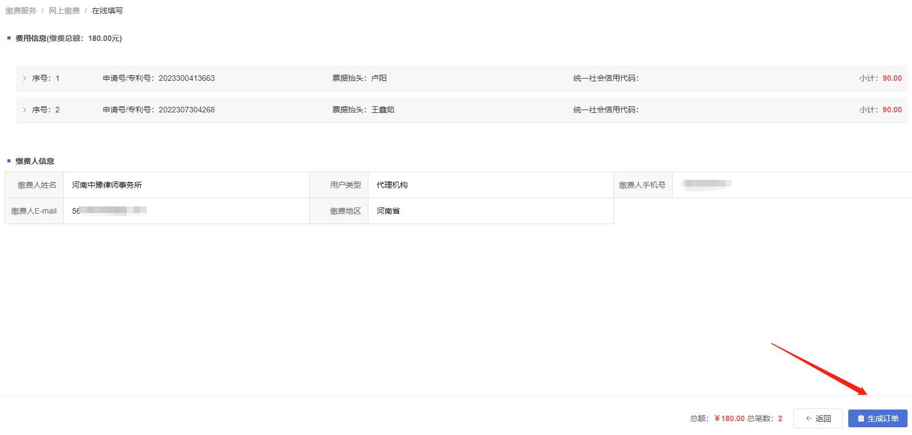Select 在线填写 breadcrumb item

click(x=107, y=11)
